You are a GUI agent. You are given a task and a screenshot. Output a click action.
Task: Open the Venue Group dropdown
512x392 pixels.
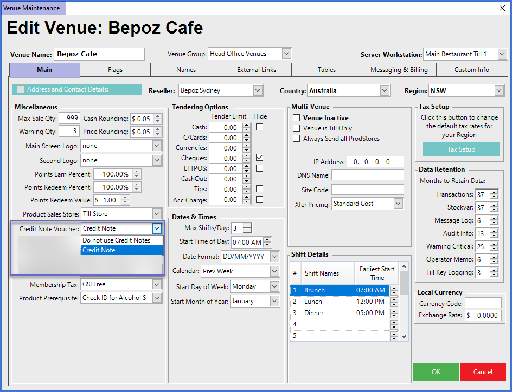pyautogui.click(x=287, y=54)
